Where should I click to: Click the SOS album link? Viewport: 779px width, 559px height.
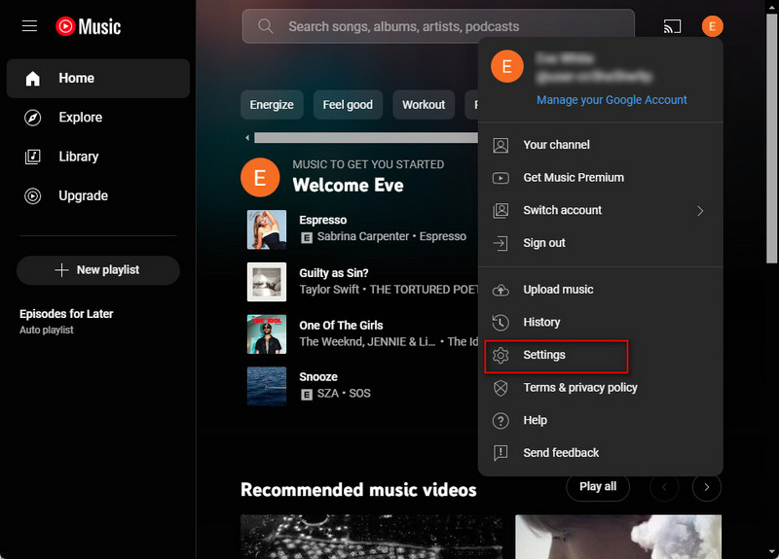[x=359, y=394]
